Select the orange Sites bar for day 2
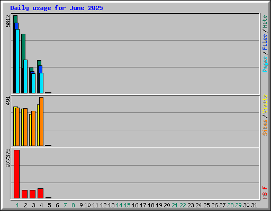Viewport: 271px width, 211px height. point(25,127)
